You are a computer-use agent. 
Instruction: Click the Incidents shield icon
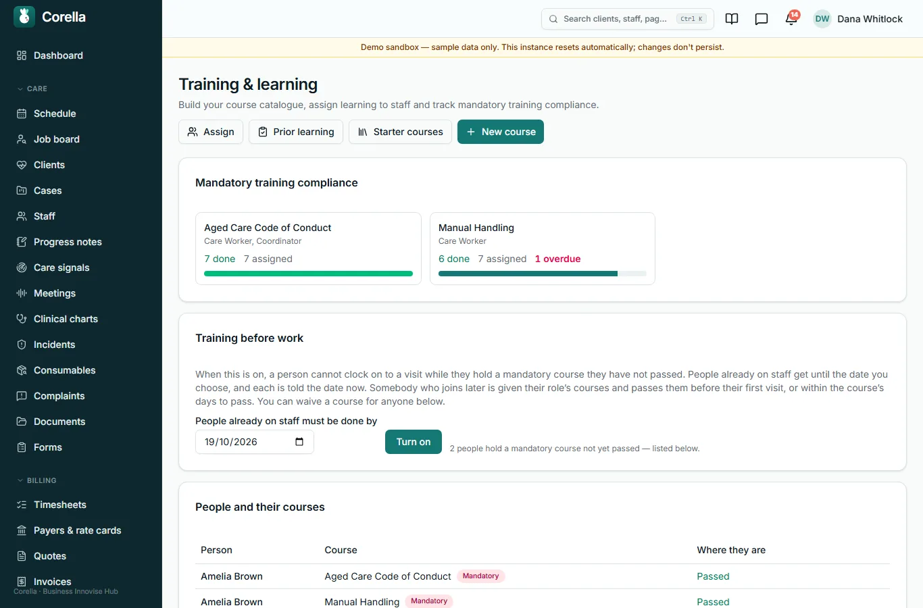point(22,345)
